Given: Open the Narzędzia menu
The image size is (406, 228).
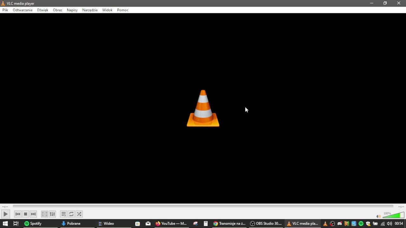Looking at the screenshot, I should (90, 10).
